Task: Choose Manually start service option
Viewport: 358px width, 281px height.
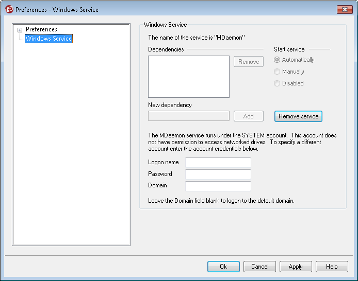Action: [278, 72]
